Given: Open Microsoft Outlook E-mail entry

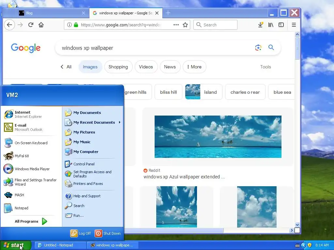Looking at the screenshot, I should 32,127.
